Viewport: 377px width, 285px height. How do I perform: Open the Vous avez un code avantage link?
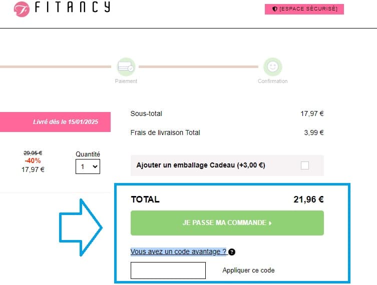click(178, 252)
